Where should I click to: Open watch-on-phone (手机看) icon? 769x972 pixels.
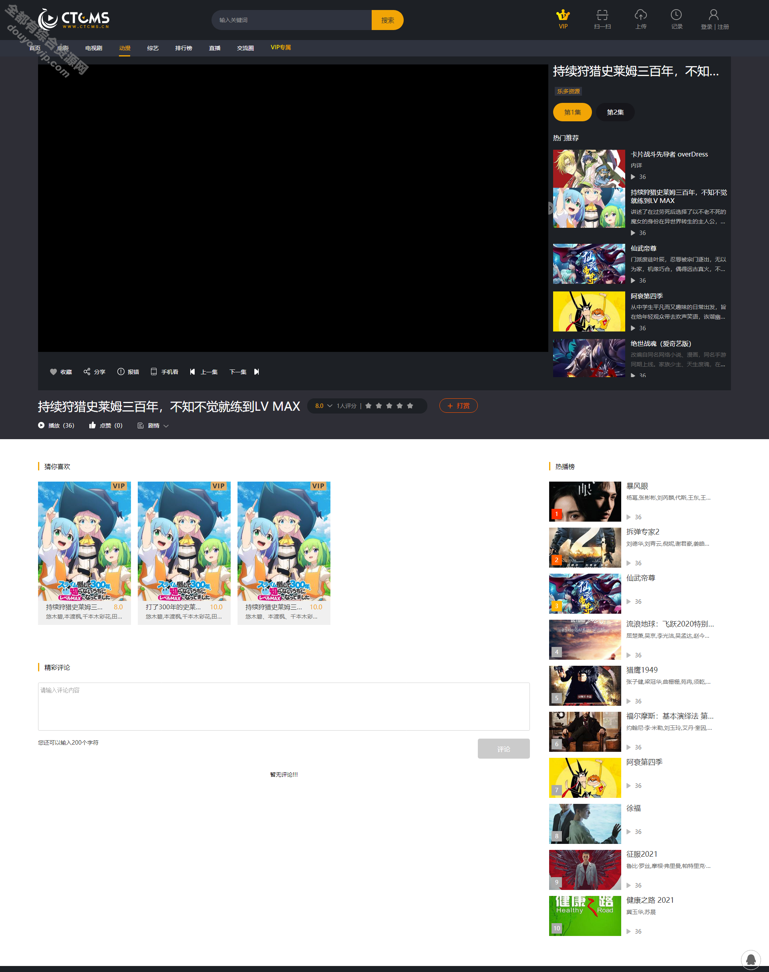click(x=153, y=371)
